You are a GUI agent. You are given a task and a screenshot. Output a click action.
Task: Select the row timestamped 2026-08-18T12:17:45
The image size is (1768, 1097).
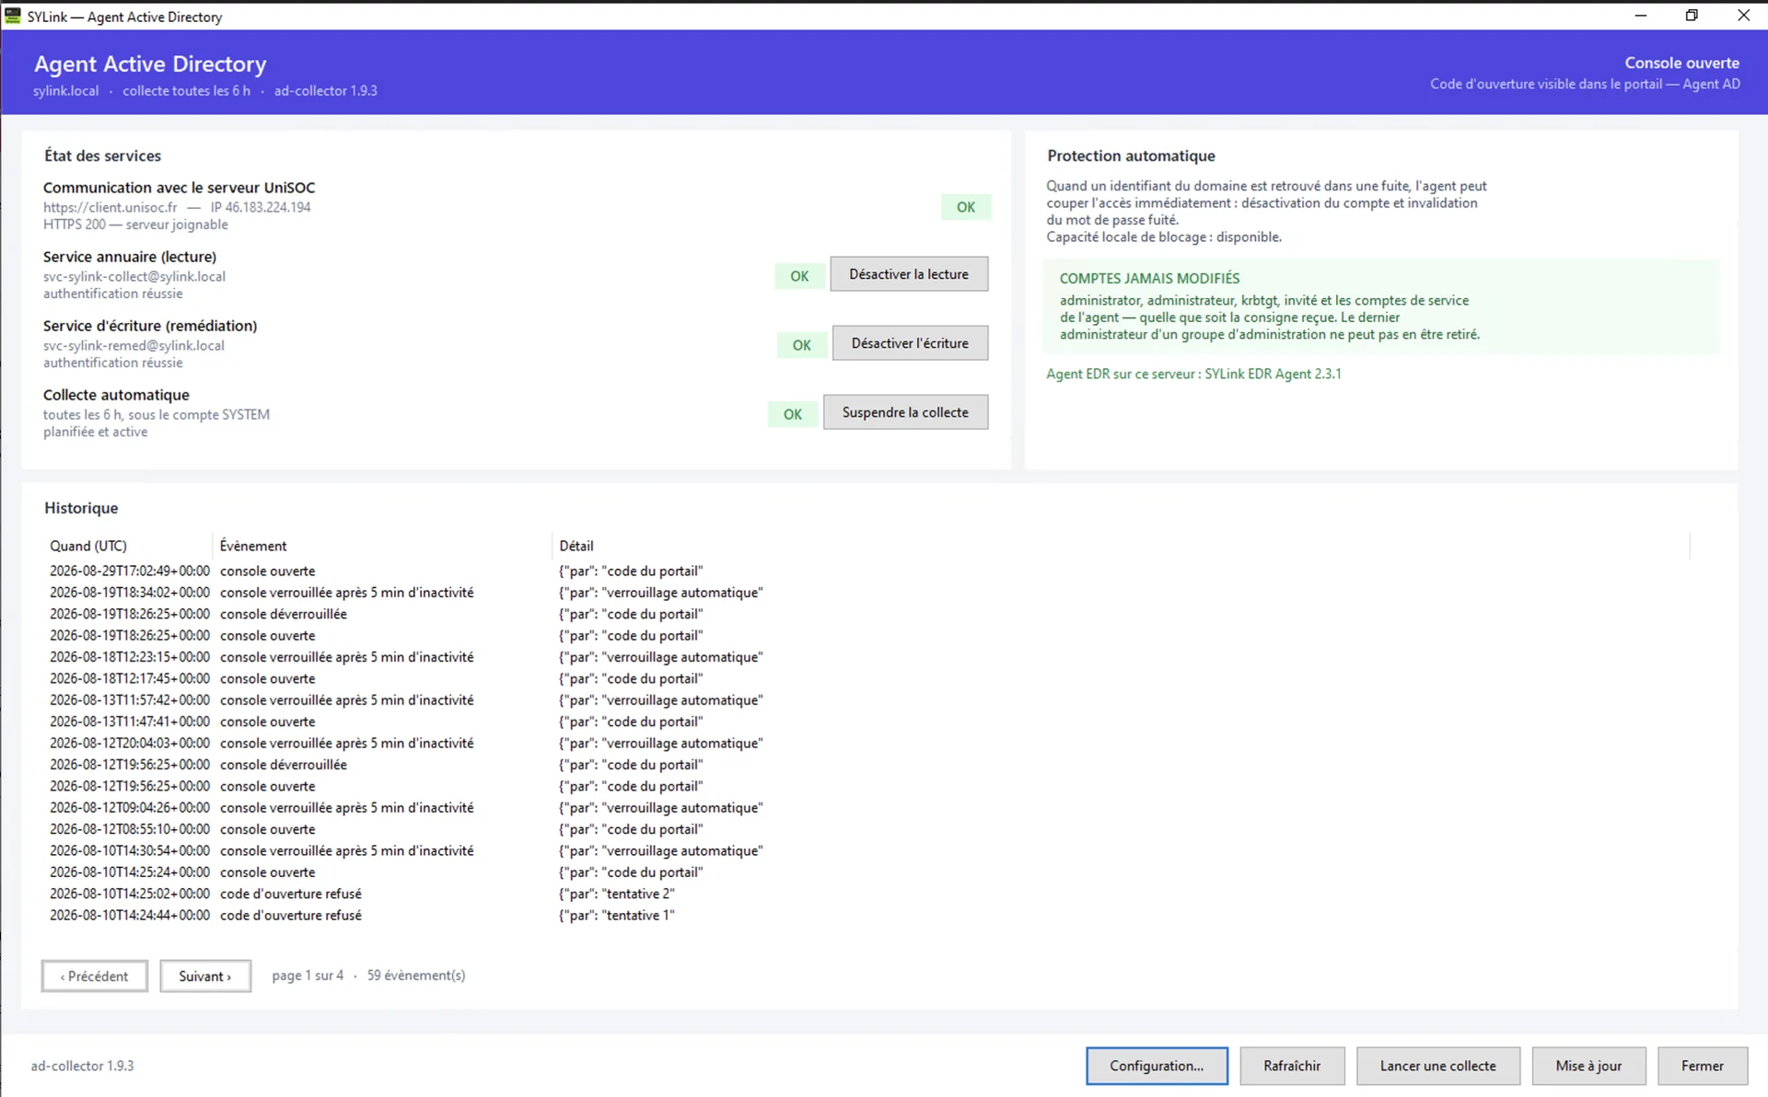(867, 678)
